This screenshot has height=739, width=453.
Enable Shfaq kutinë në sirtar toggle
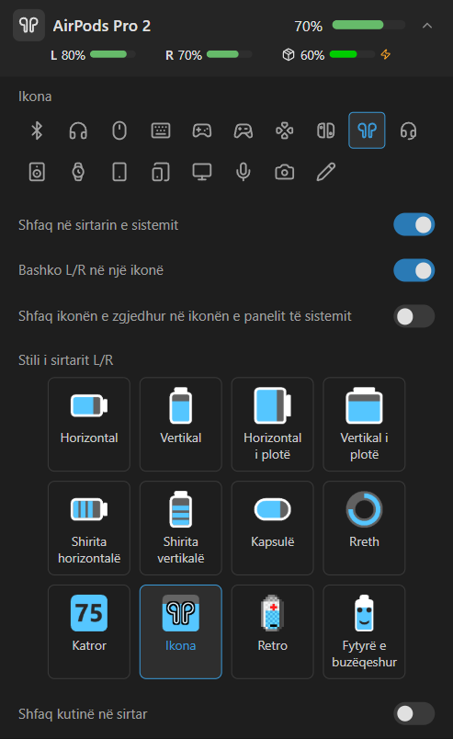(x=413, y=713)
